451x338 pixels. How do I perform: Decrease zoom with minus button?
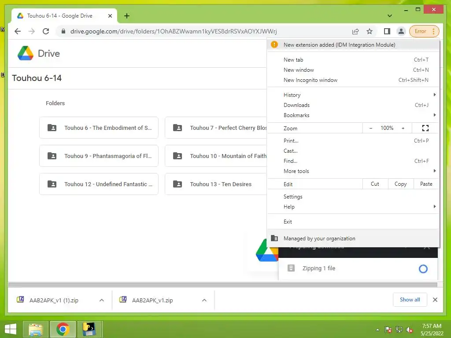click(371, 128)
